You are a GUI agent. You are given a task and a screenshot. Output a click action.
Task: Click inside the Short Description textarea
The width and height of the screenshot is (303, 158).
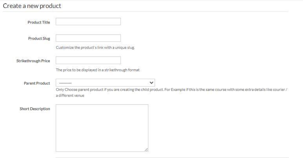[102, 128]
